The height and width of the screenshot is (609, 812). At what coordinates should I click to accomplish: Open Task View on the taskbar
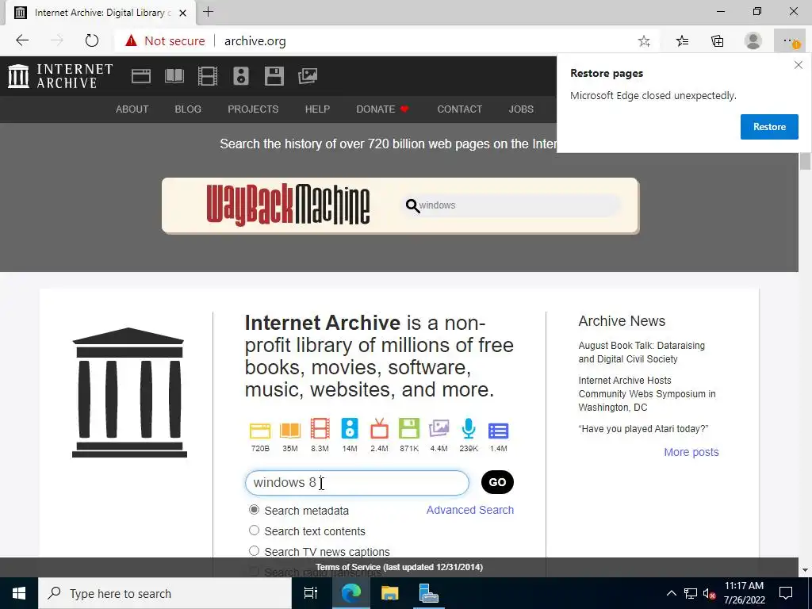(311, 593)
